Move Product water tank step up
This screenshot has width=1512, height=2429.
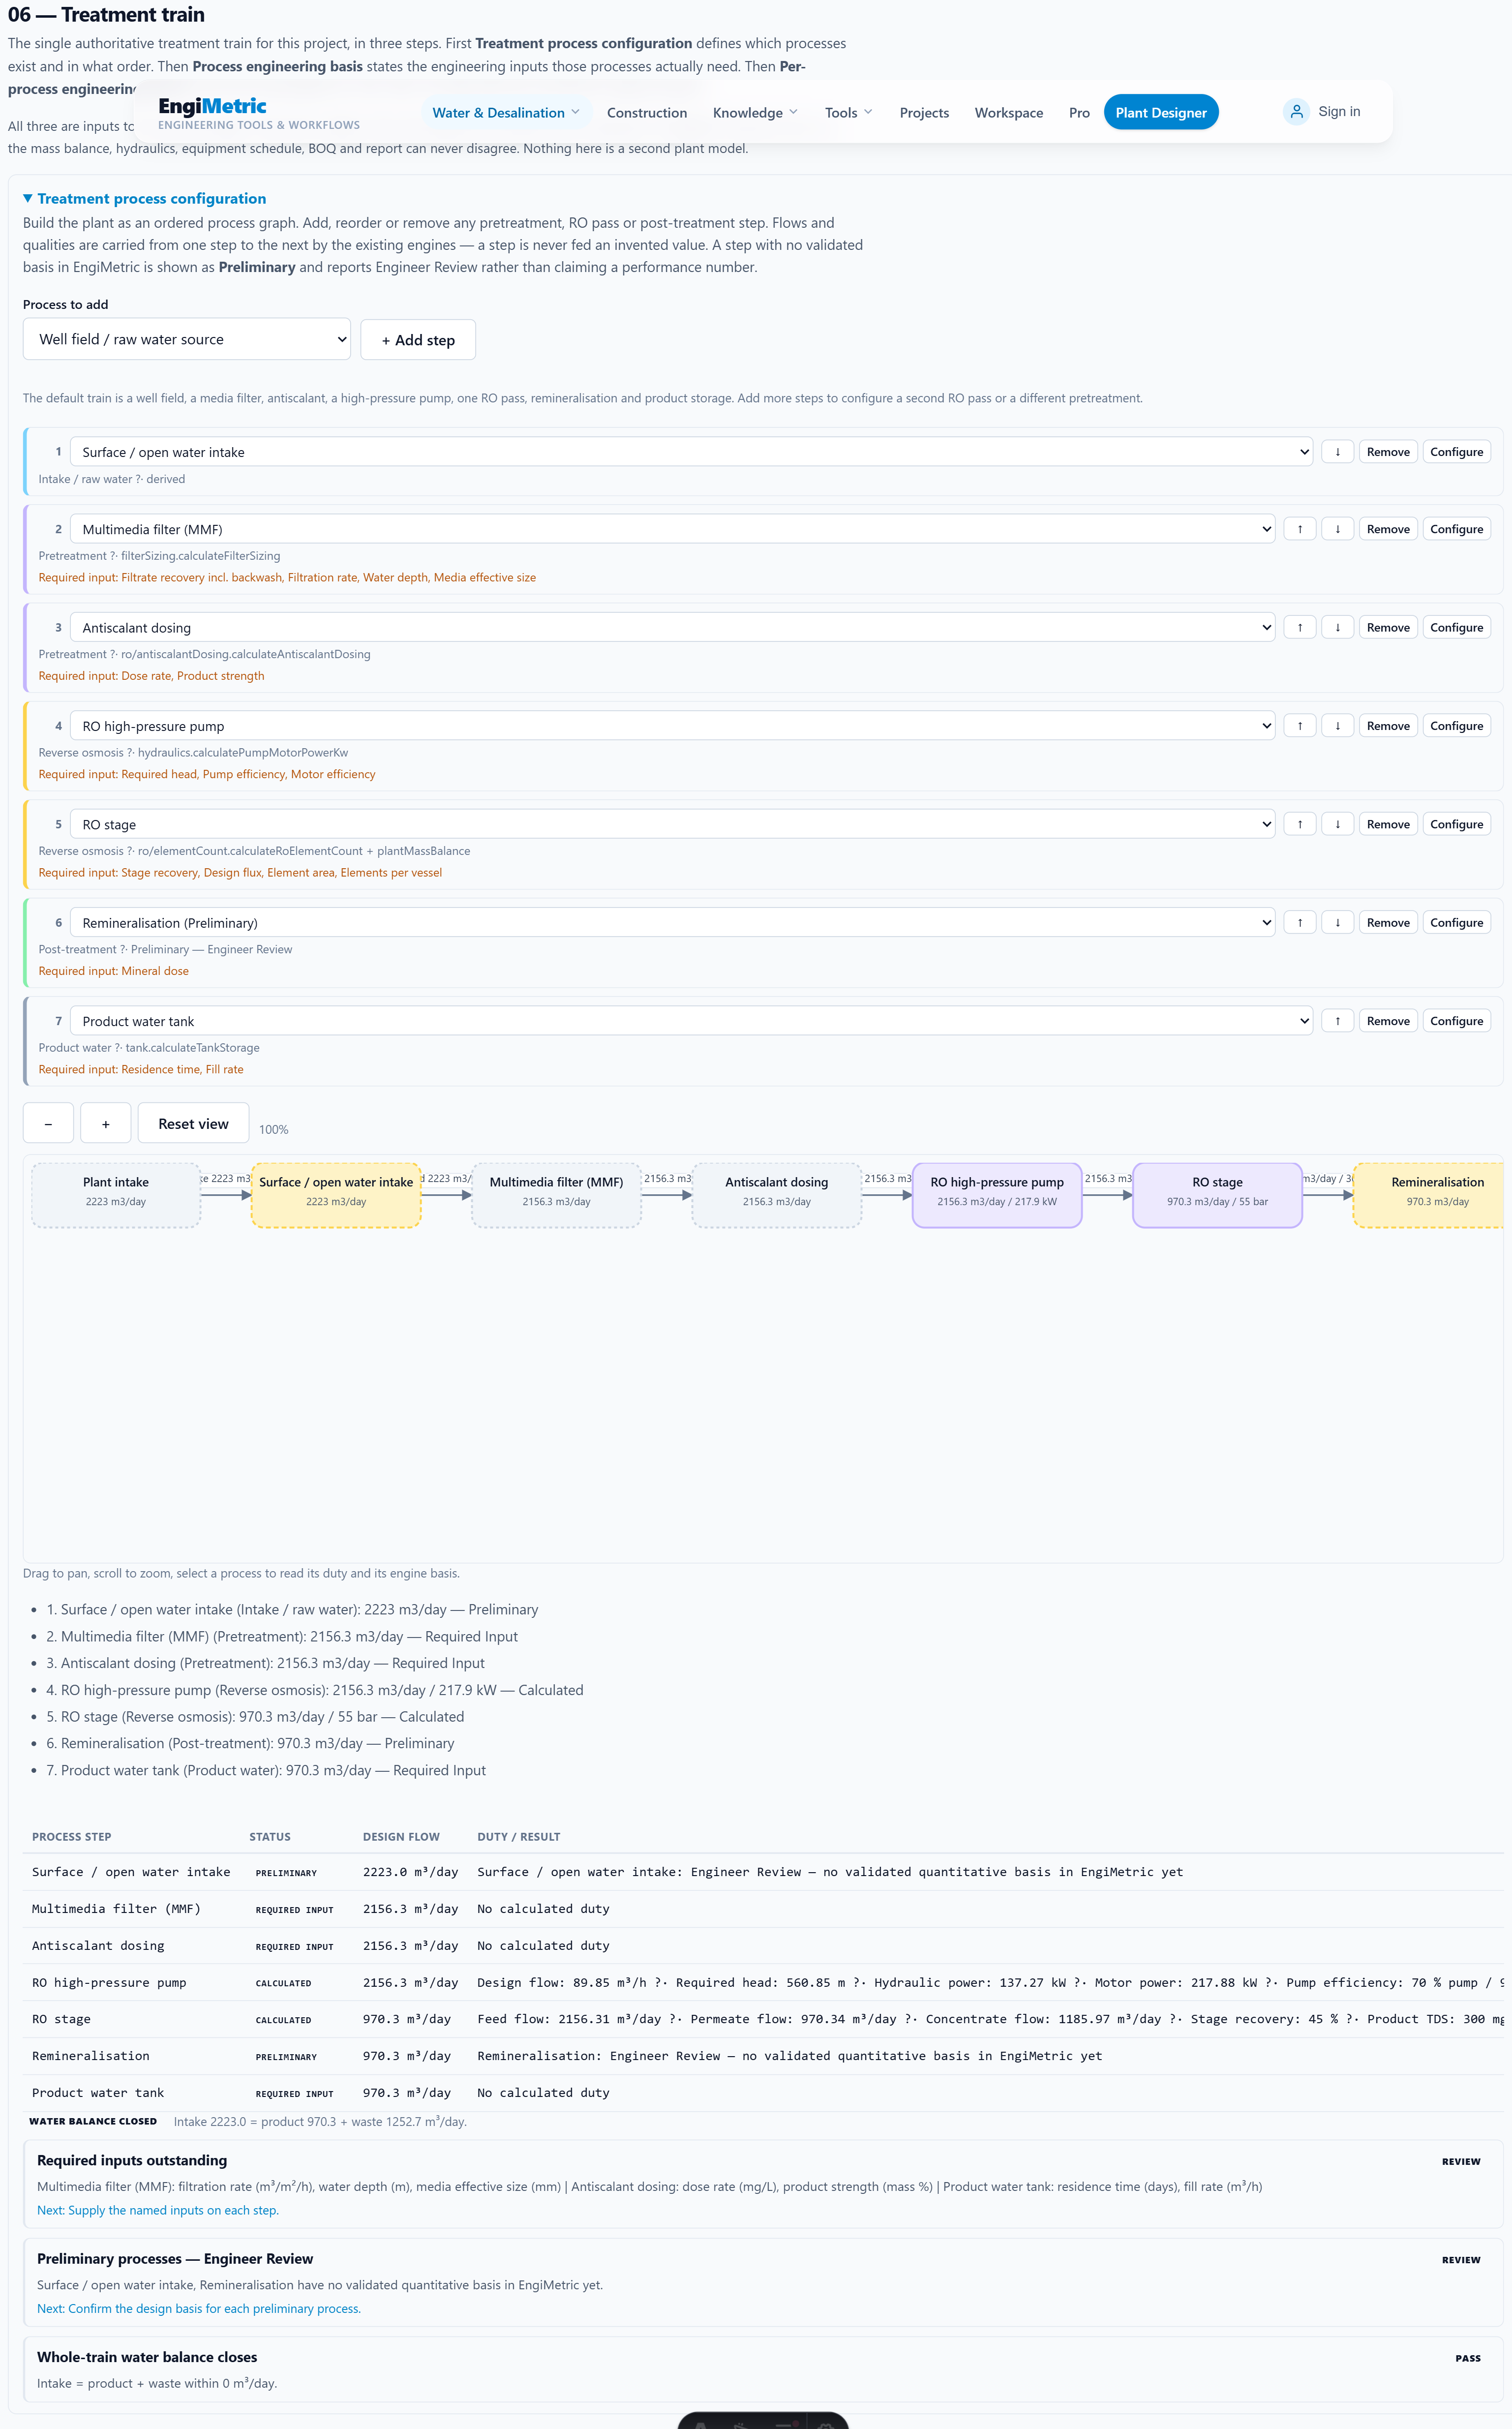click(x=1337, y=1021)
